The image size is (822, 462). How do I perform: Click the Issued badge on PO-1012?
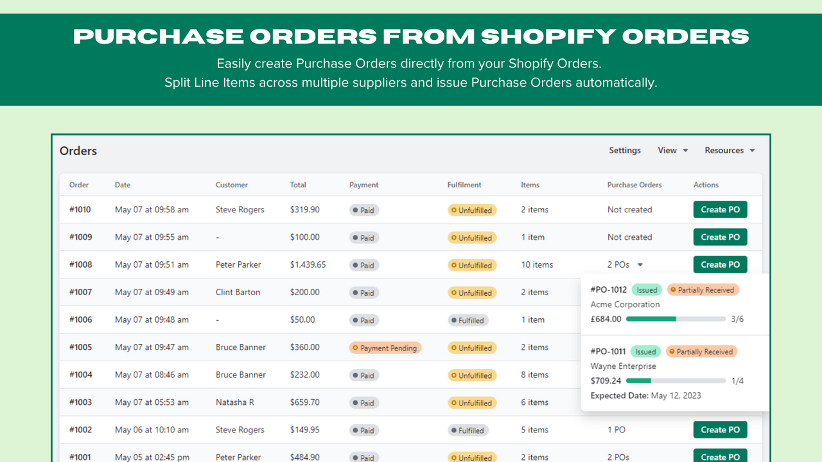point(647,289)
